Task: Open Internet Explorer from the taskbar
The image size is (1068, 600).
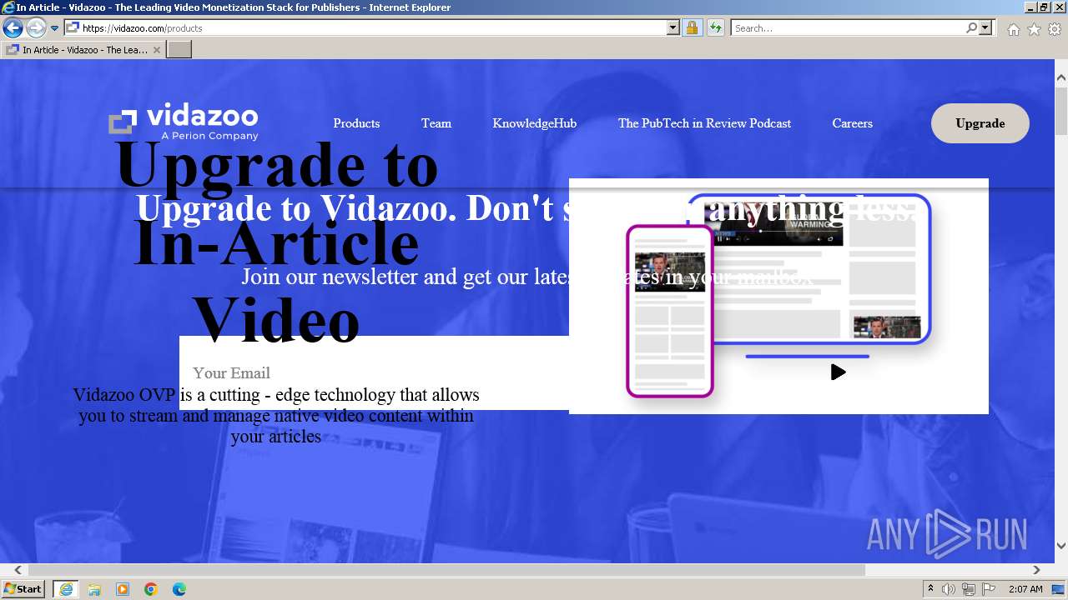Action: (65, 589)
